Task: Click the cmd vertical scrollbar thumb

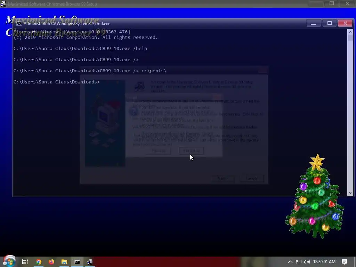Action: pyautogui.click(x=350, y=38)
